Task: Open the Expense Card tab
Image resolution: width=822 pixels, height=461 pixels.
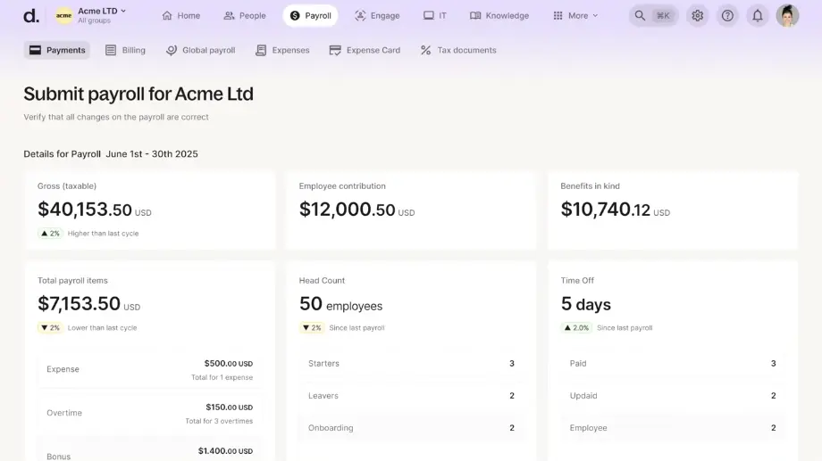Action: pos(365,50)
